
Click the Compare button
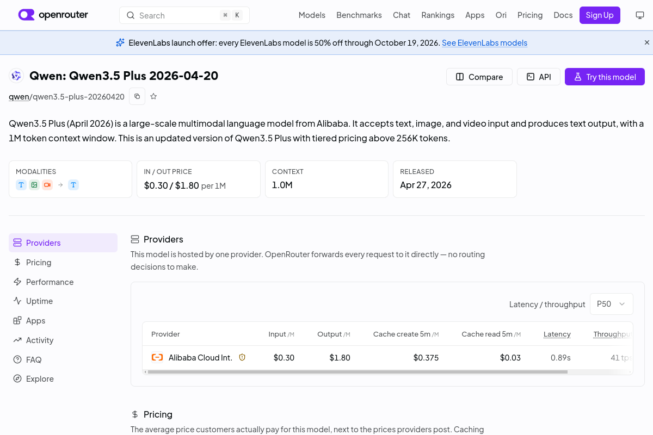(x=479, y=77)
